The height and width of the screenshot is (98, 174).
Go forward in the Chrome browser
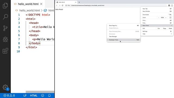(x=60, y=5)
